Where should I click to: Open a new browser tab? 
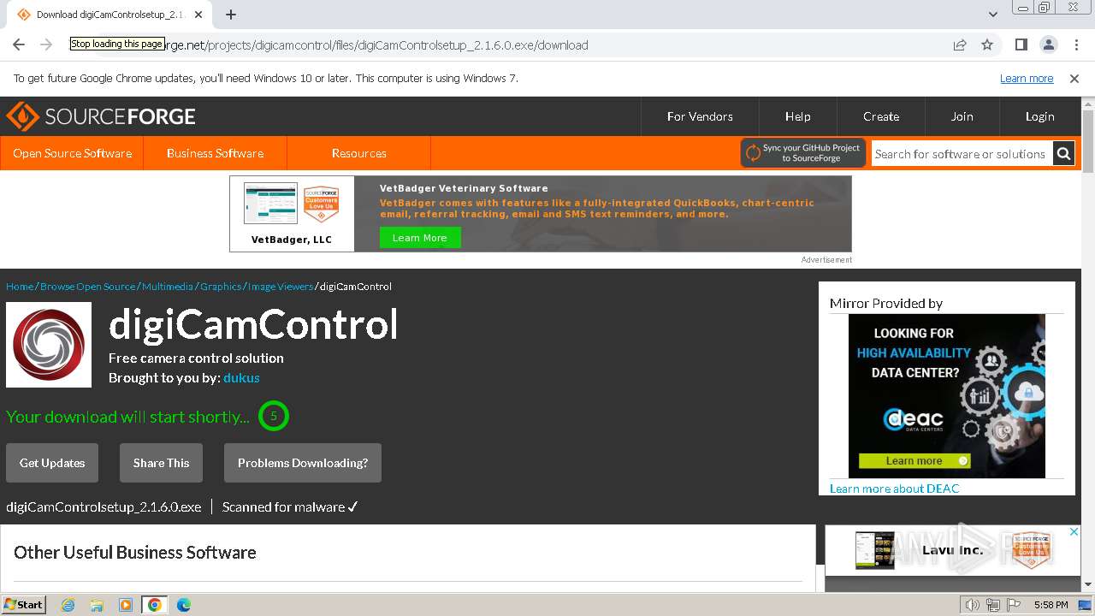(231, 15)
